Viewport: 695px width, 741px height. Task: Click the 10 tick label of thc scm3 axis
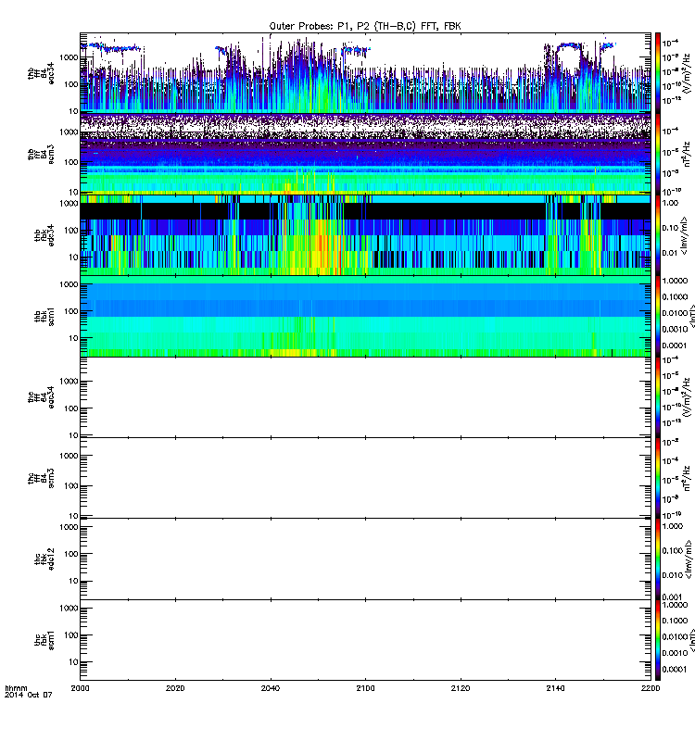[73, 516]
